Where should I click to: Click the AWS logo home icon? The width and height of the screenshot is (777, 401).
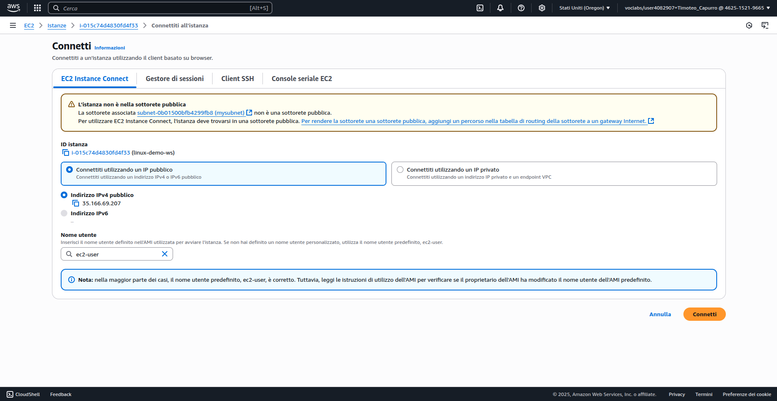click(13, 8)
